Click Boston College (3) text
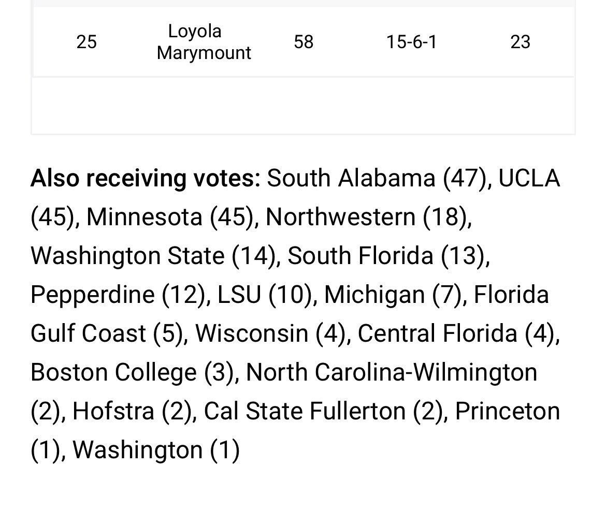The height and width of the screenshot is (524, 606). tap(132, 372)
